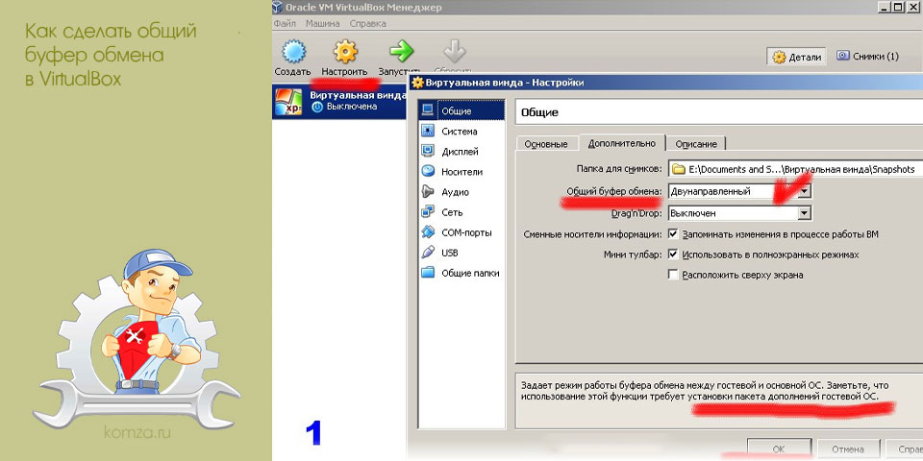Image resolution: width=923 pixels, height=461 pixels.
Task: Click the Создать (Create) toolbar icon
Action: coord(294,51)
